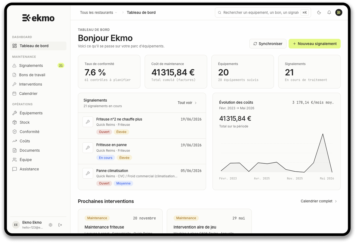Viewport: 356px width, 243px height.
Task: Click the Stock box icon
Action: point(15,122)
